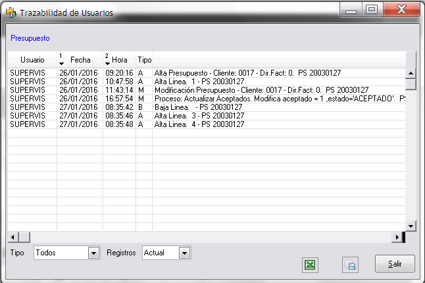Open the Tipo dropdown set to Todos
The width and height of the screenshot is (425, 283).
pos(93,253)
